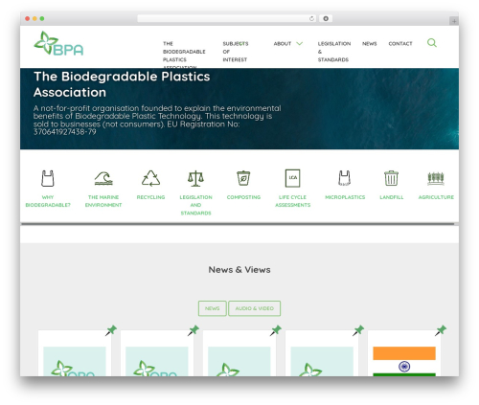
Task: Click the browser reload icon
Action: [x=311, y=19]
